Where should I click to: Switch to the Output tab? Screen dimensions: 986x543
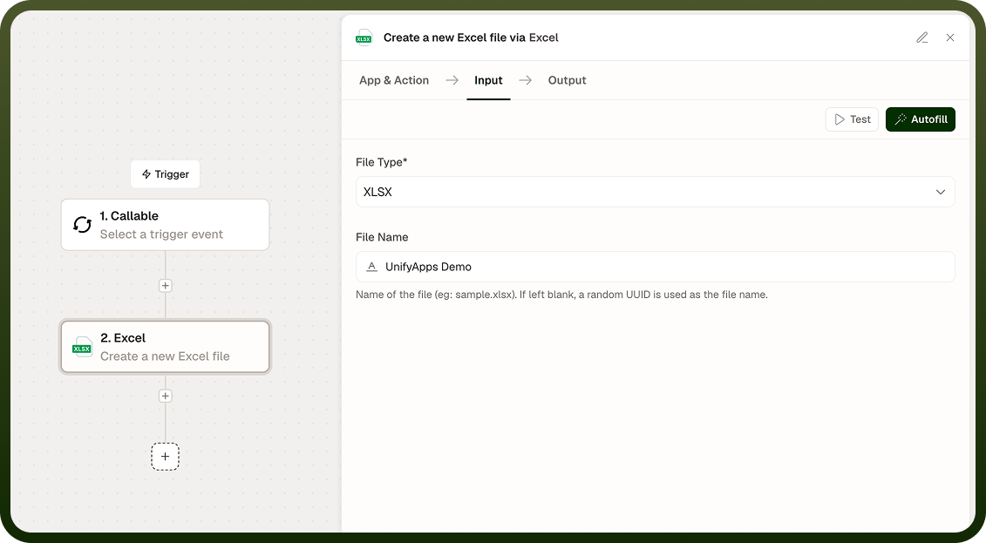568,80
